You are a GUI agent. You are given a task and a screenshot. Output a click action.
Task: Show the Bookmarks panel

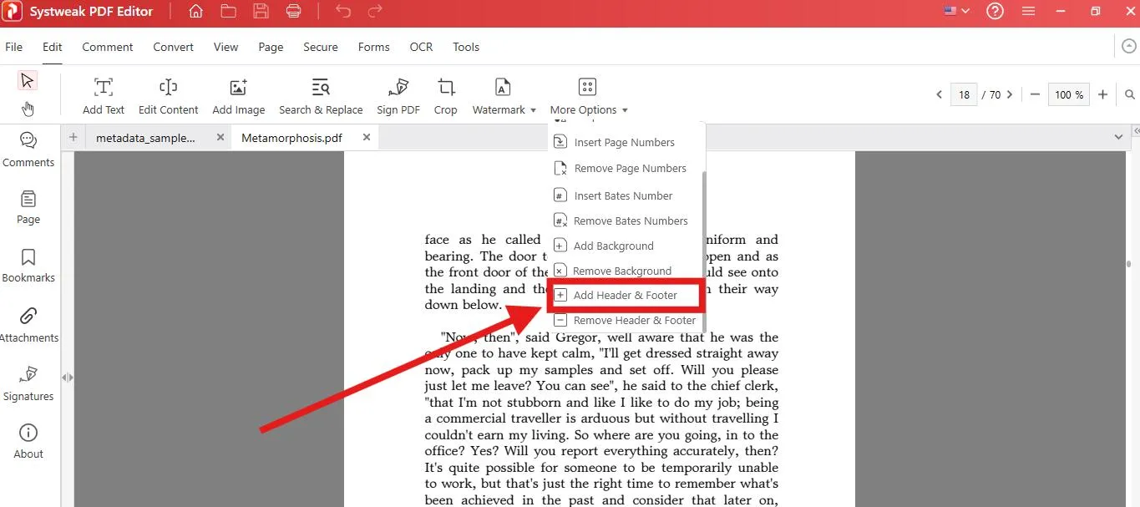[x=28, y=265]
